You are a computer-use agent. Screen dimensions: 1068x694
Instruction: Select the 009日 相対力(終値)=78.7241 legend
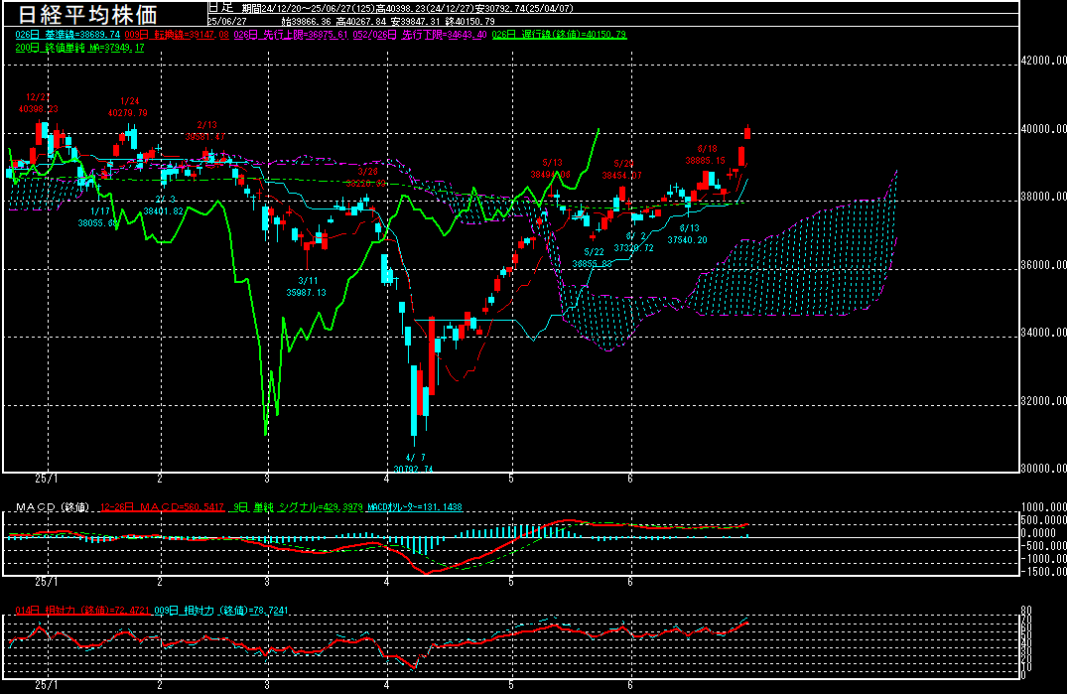coord(220,611)
